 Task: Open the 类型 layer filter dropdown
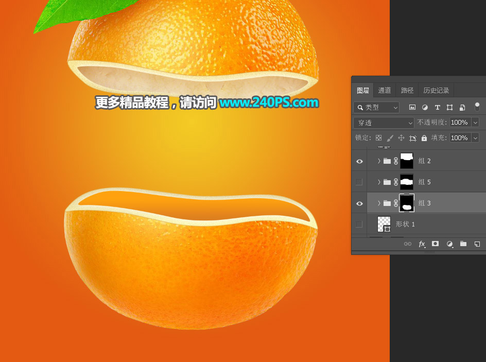coord(376,107)
